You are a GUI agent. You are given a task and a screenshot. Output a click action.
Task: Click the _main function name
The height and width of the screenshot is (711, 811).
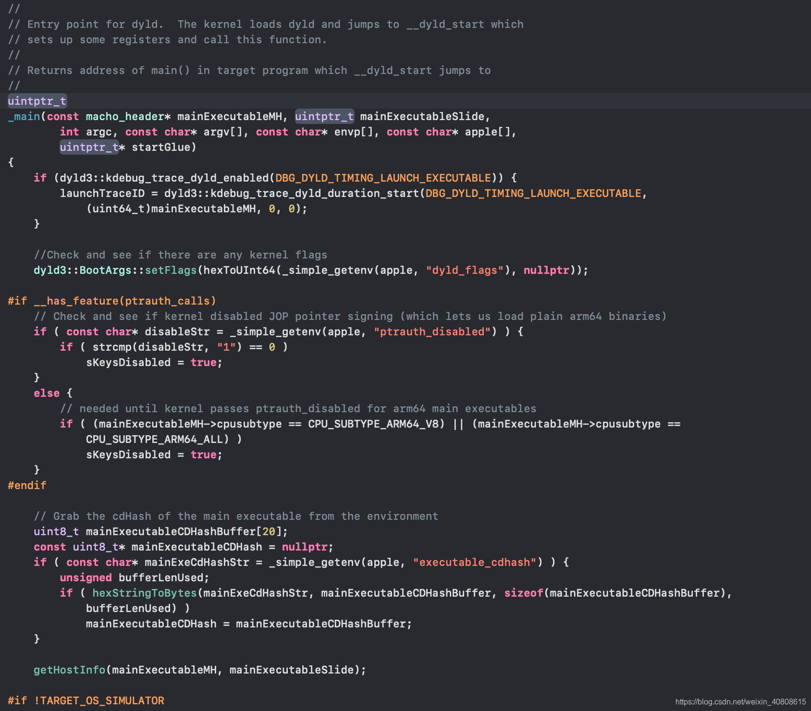pos(24,116)
